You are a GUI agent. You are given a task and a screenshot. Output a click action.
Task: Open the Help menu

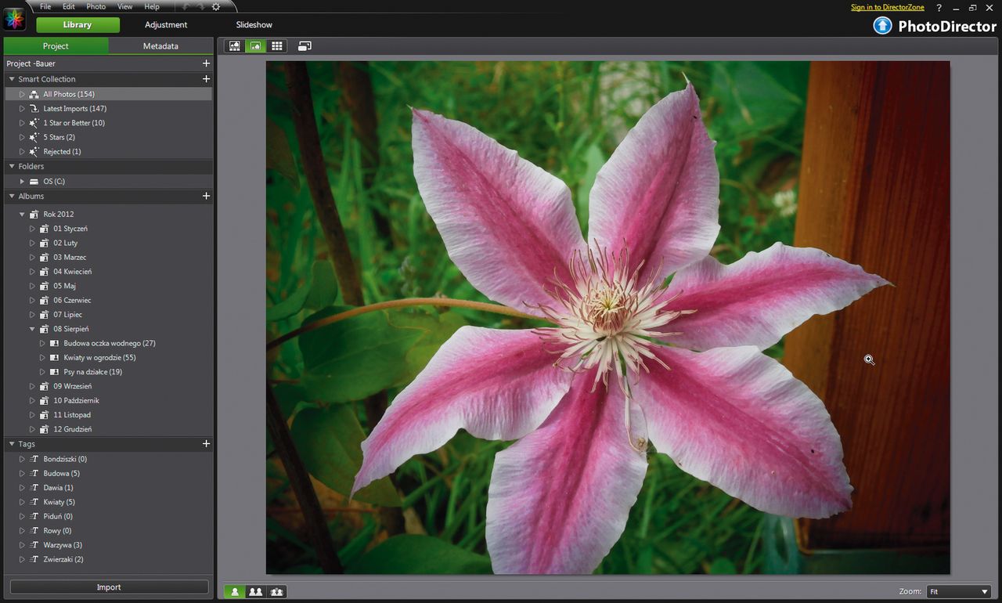[x=152, y=6]
